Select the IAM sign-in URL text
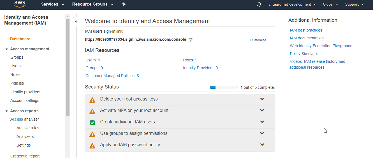373x158 pixels. pos(135,39)
